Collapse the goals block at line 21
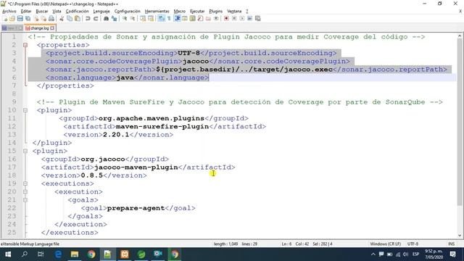Image resolution: width=464 pixels, height=261 pixels. point(25,200)
